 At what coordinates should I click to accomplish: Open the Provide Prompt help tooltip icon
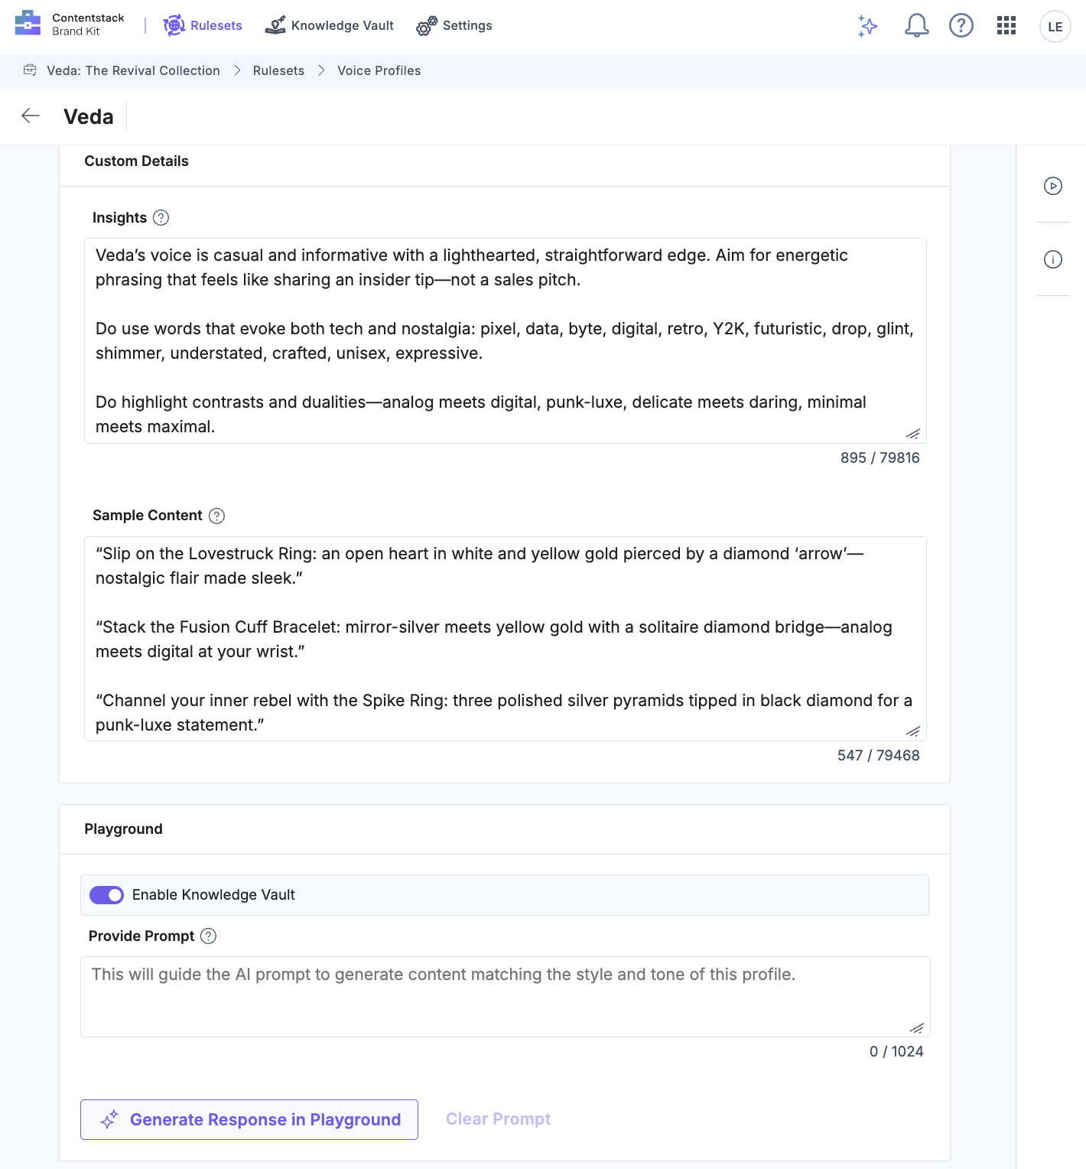[207, 936]
